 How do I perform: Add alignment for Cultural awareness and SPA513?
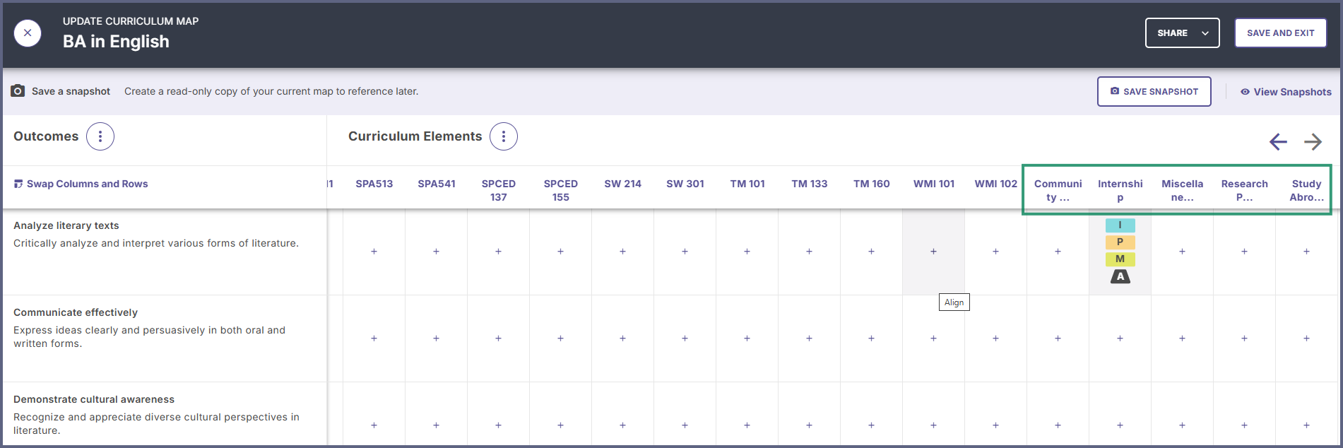(x=374, y=425)
